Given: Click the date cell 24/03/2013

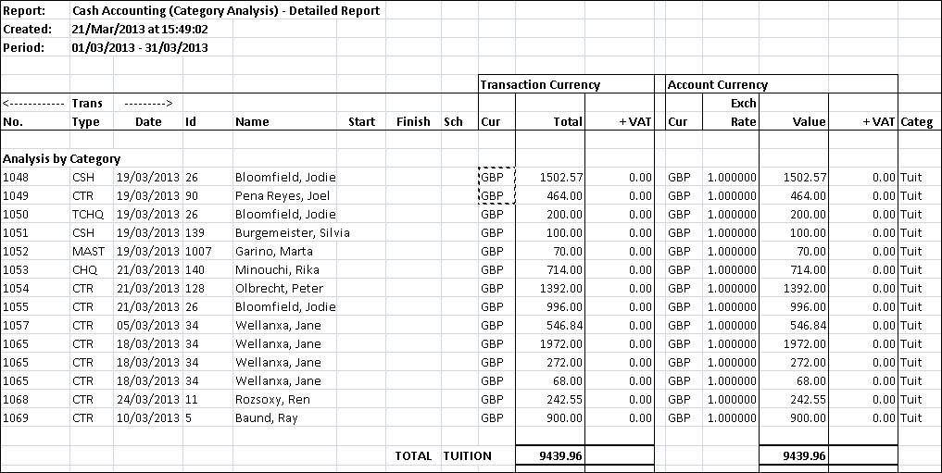Looking at the screenshot, I should pyautogui.click(x=148, y=399).
